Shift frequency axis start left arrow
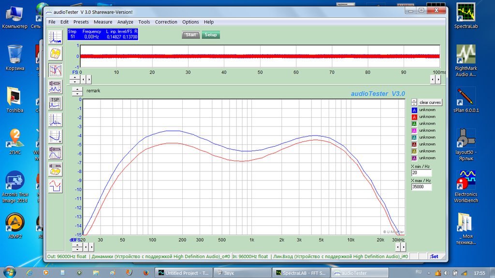Screen dimensions: 495x278 tap(86, 247)
